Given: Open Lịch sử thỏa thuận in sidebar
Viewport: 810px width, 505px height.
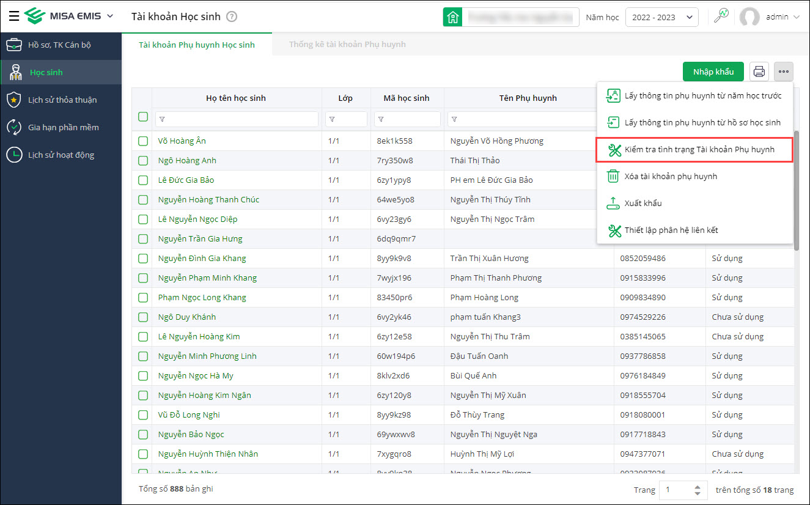Looking at the screenshot, I should pos(62,100).
